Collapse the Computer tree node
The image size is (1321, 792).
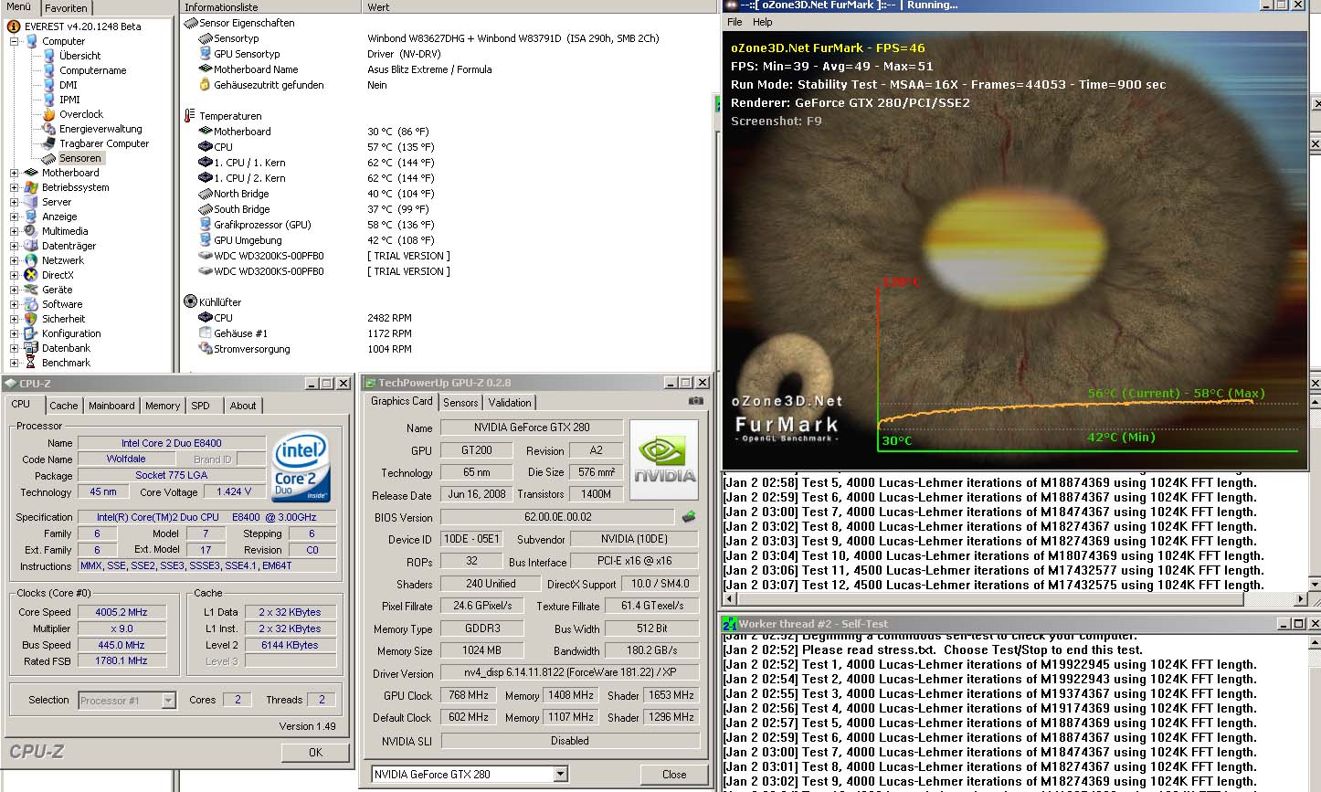pos(14,41)
